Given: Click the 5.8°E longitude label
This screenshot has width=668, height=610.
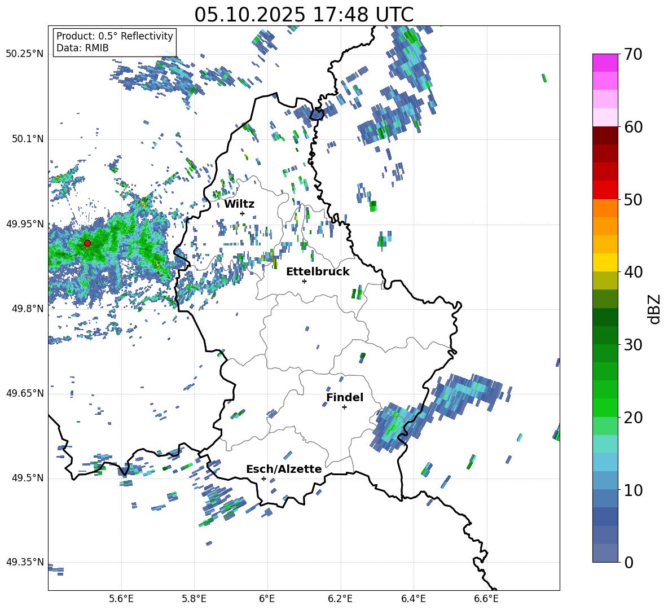Looking at the screenshot, I should pyautogui.click(x=194, y=599).
